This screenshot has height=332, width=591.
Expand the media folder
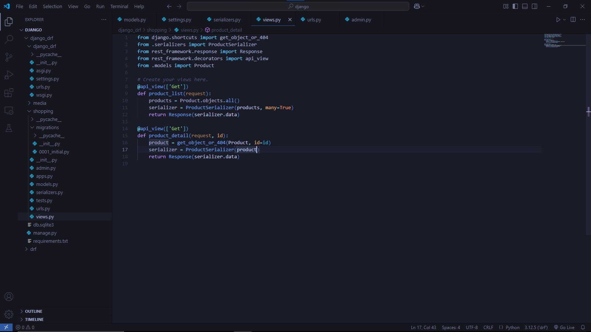click(x=40, y=103)
